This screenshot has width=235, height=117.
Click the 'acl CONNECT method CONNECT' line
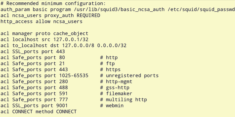pos(38,112)
